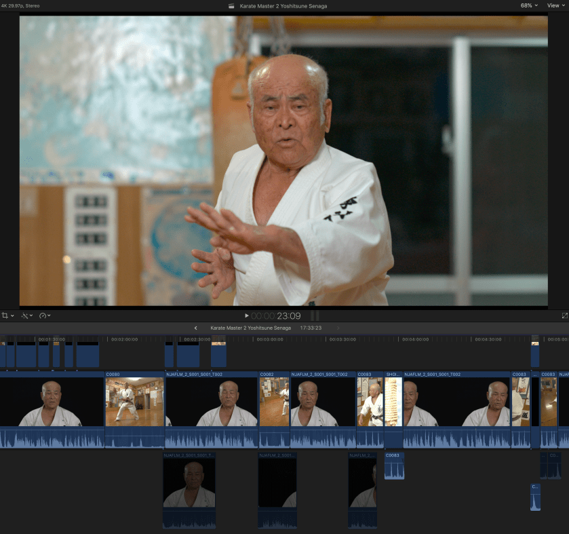Select the detached C0083 audio clip below storyline
Image resolution: width=569 pixels, height=534 pixels.
[393, 466]
